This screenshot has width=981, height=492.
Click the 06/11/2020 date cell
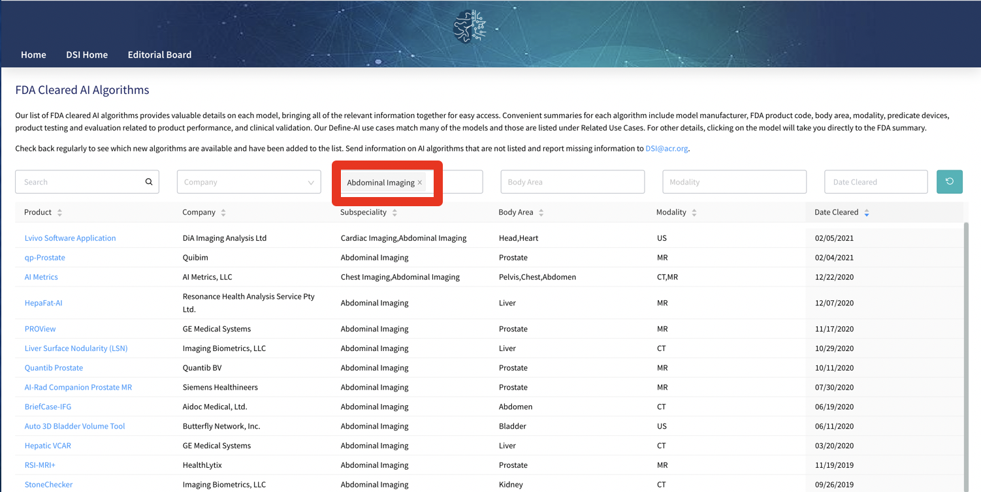834,426
